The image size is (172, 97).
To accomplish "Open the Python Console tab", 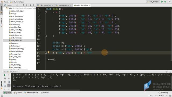I will pyautogui.click(x=31, y=93).
